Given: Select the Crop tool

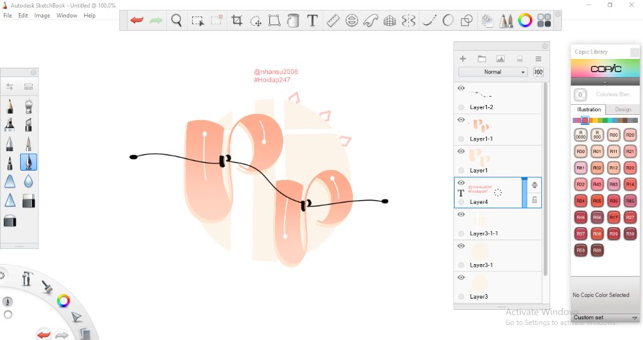Looking at the screenshot, I should click(237, 20).
